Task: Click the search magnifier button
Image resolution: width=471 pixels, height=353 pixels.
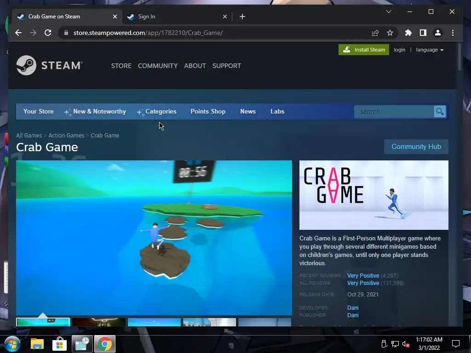Action: [x=440, y=112]
